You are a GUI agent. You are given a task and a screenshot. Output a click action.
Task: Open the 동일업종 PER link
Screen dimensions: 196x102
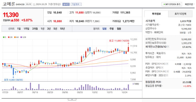click(154, 82)
